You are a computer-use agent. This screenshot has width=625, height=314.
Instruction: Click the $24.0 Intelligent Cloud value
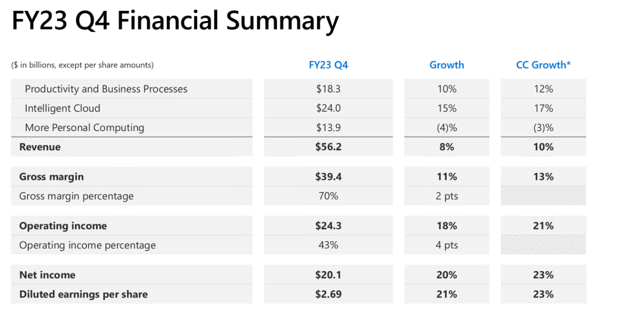click(328, 108)
